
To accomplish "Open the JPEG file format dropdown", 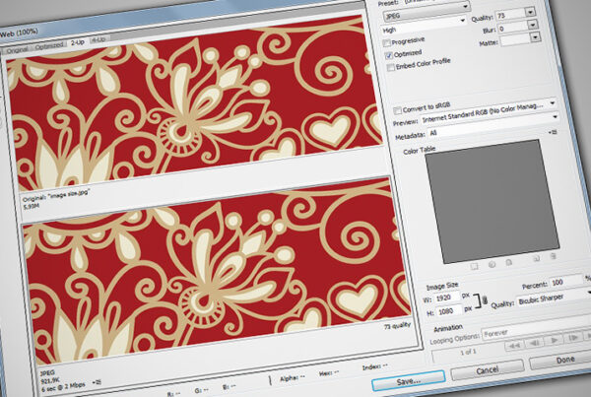I will pyautogui.click(x=426, y=12).
